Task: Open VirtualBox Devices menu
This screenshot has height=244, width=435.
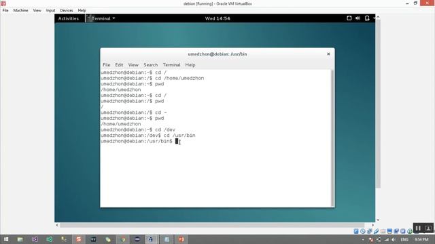Action: 67,10
